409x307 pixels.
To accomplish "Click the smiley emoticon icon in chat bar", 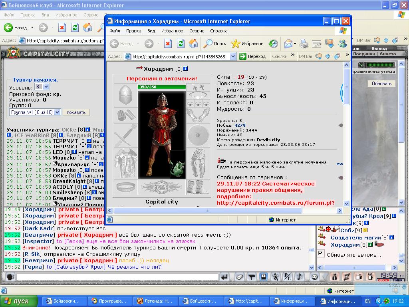I will (315, 277).
